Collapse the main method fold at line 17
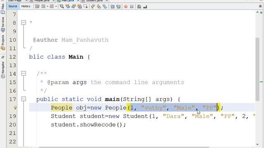264x148 pixels. 24,99
